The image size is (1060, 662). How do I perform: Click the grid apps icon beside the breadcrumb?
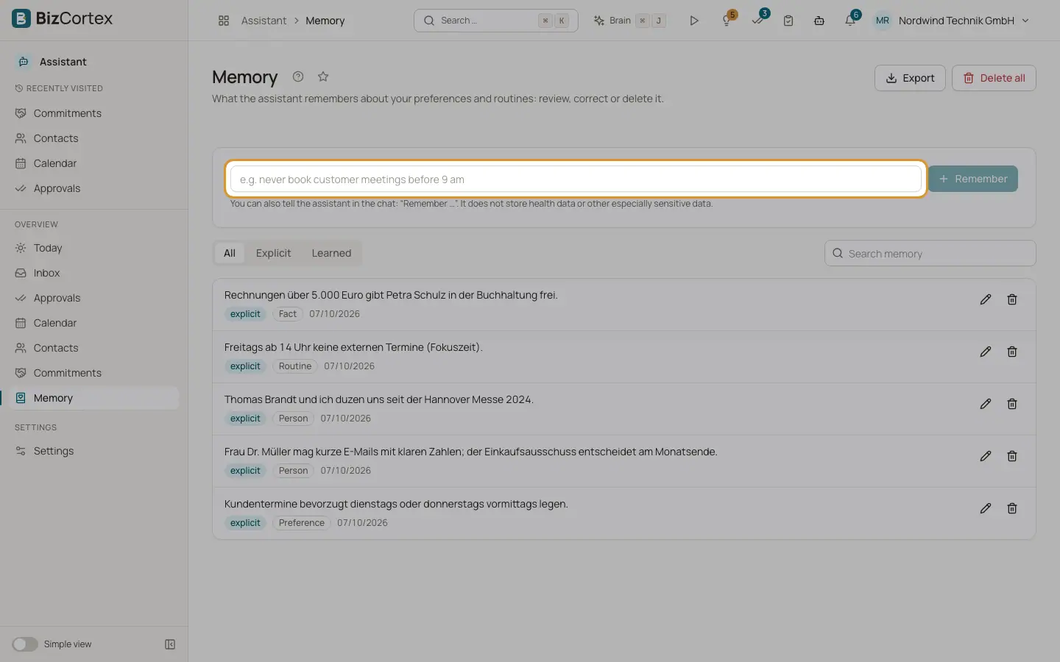coord(224,21)
